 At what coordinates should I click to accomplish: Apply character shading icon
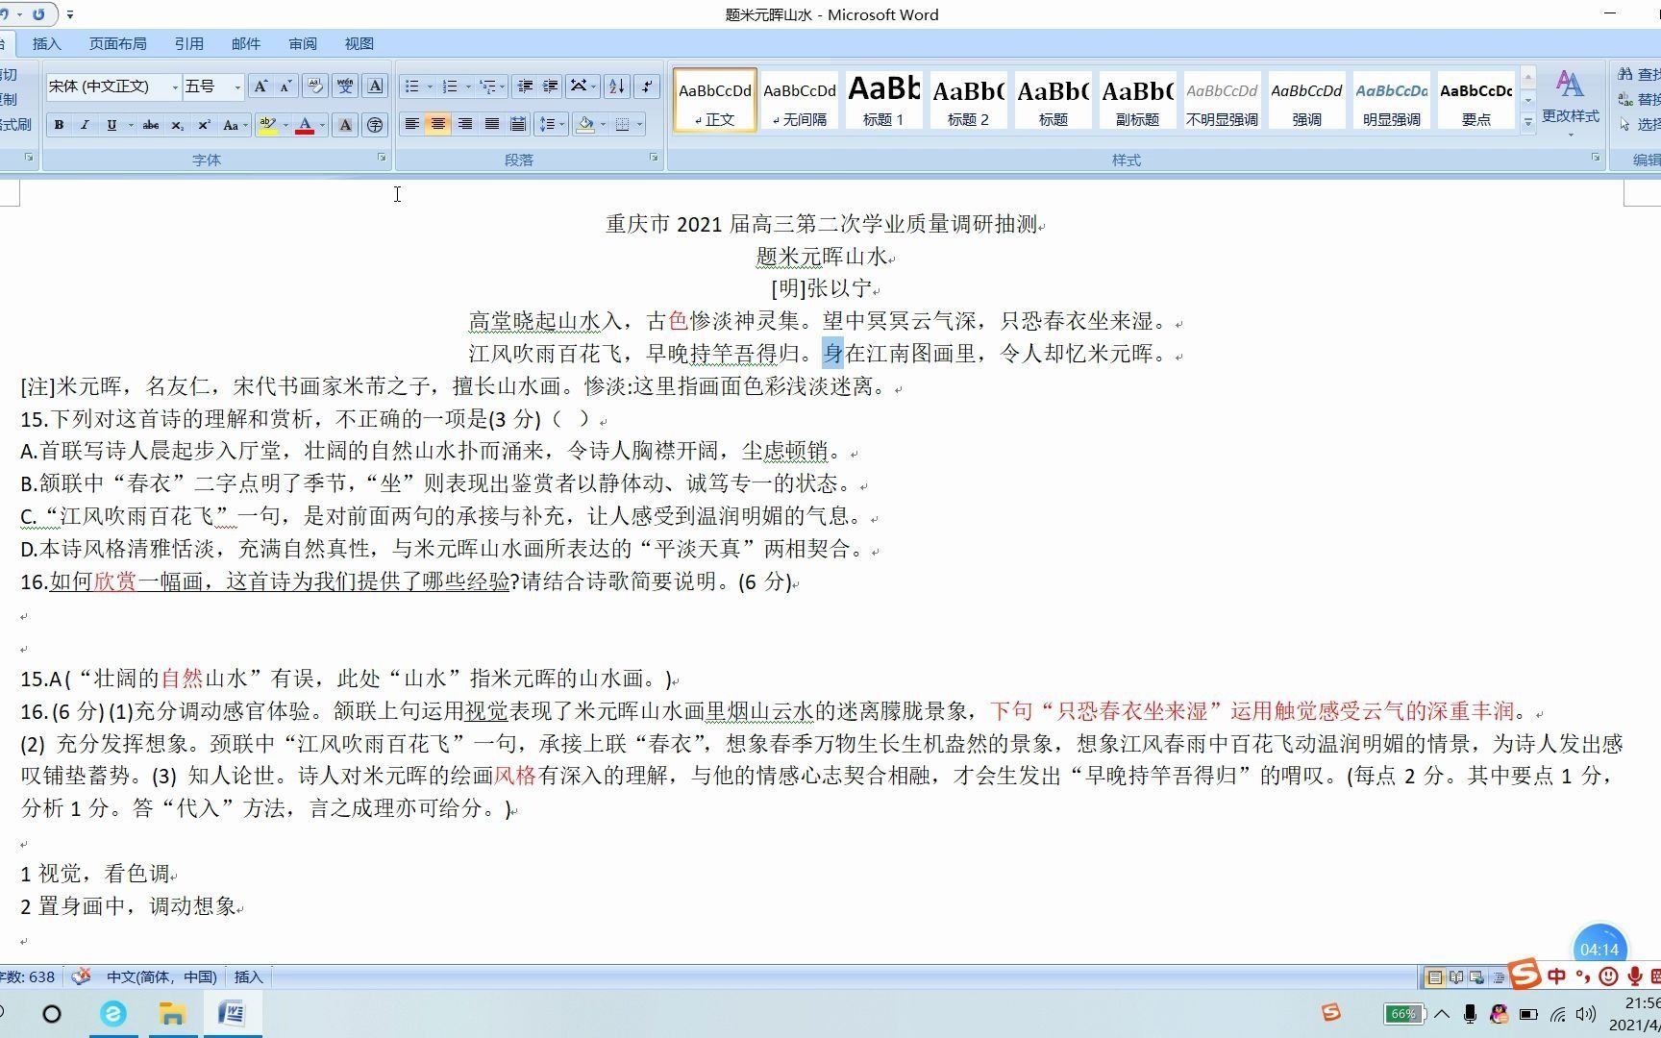click(345, 125)
